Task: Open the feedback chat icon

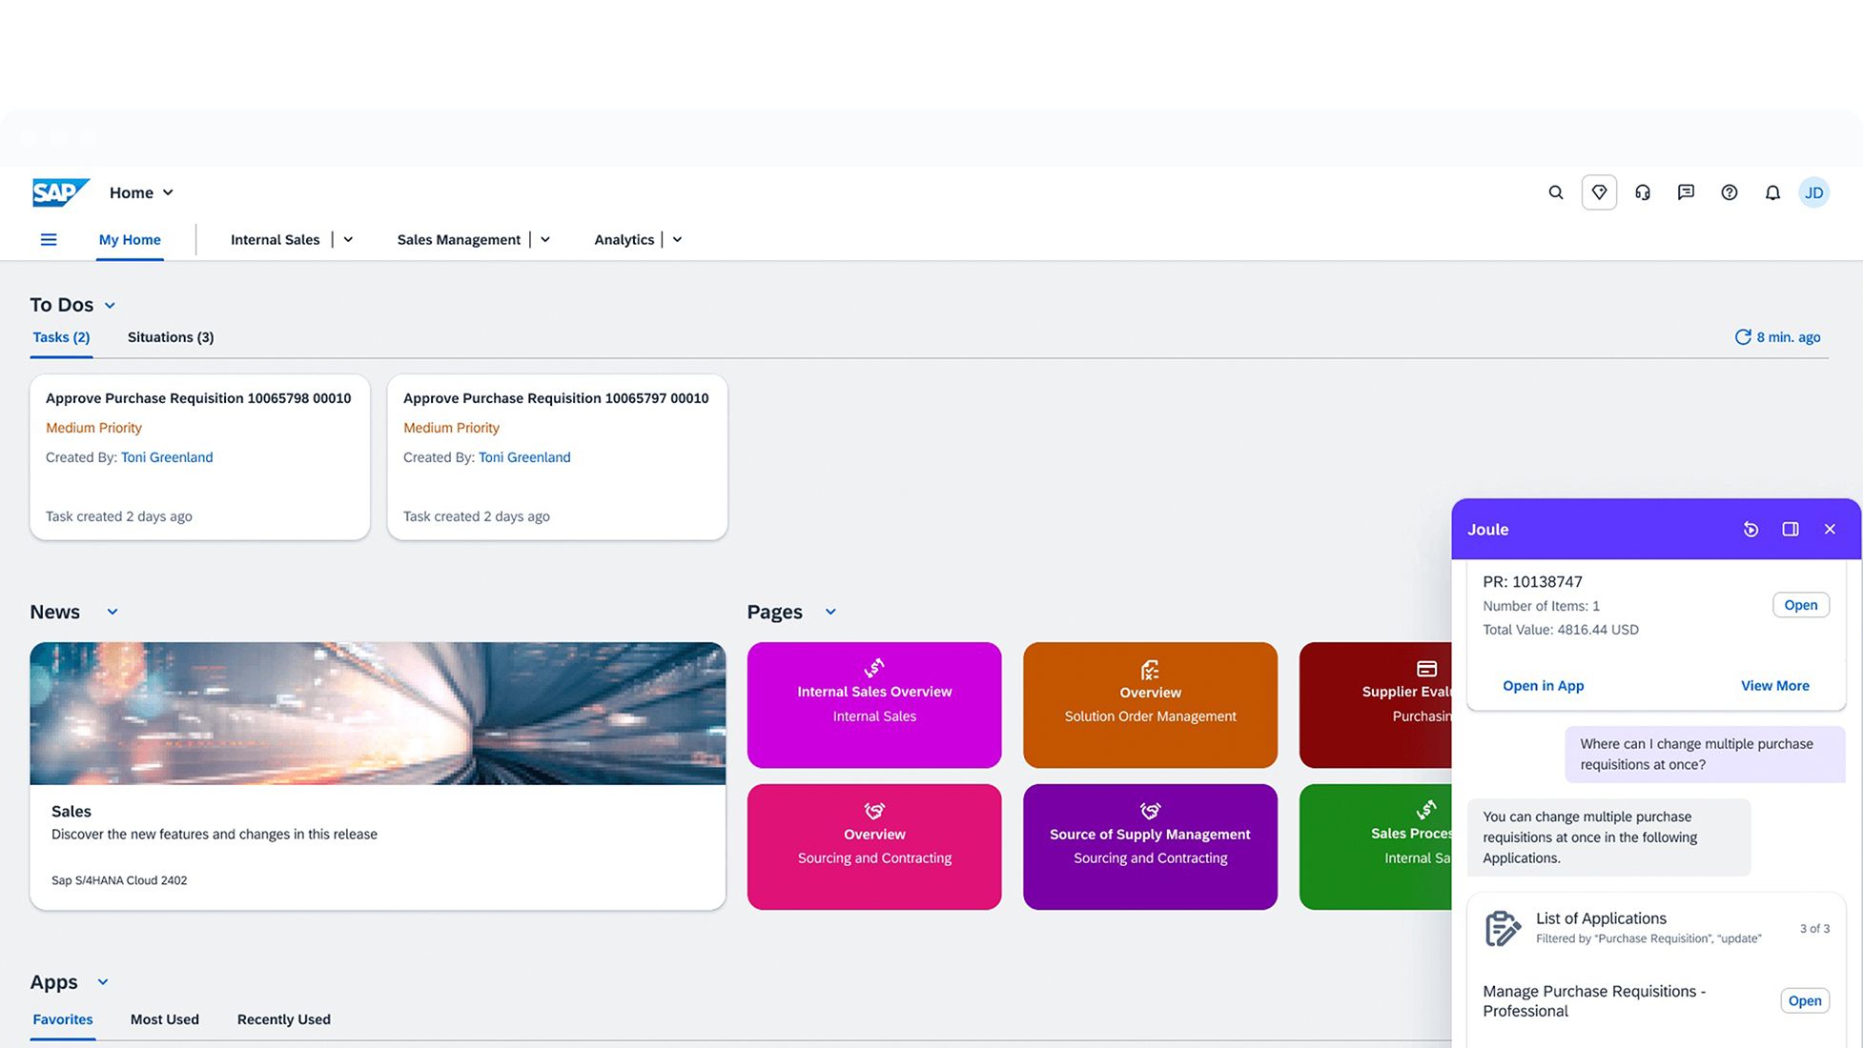Action: pos(1686,192)
